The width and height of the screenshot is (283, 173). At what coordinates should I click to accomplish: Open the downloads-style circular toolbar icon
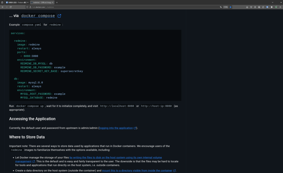pyautogui.click(x=259, y=7)
